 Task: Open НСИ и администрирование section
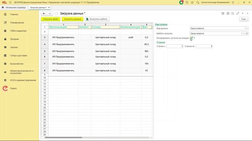click(23, 80)
